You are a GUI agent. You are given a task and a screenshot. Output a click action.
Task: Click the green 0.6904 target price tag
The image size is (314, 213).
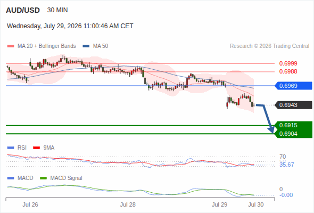click(293, 134)
